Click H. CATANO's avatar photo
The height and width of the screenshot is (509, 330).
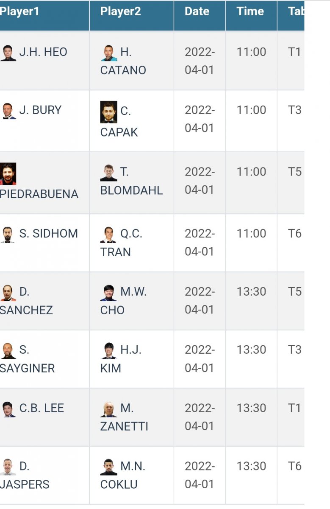109,53
